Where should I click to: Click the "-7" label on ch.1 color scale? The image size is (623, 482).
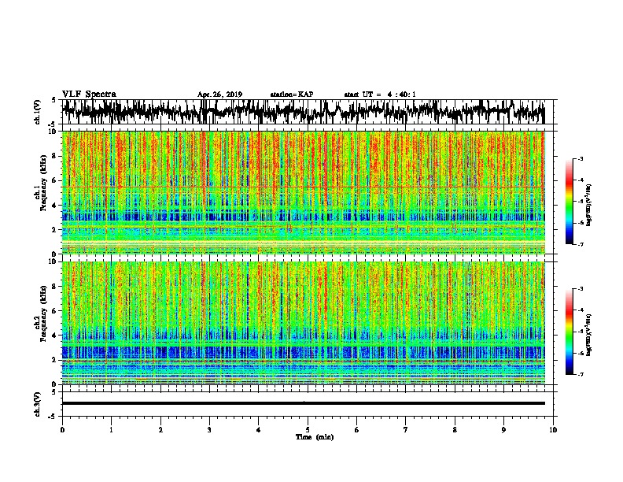[x=580, y=244]
